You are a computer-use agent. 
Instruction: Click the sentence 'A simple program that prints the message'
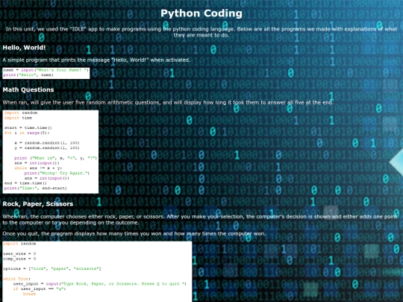click(96, 60)
